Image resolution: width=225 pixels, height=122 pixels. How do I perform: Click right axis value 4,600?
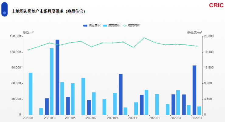(208, 99)
